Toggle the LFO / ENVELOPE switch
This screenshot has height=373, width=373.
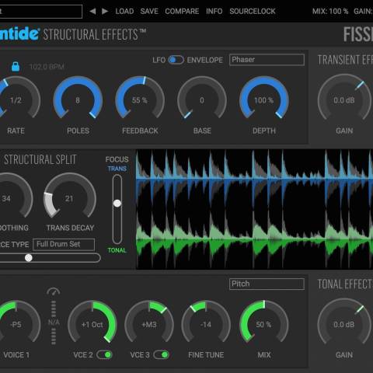click(176, 60)
